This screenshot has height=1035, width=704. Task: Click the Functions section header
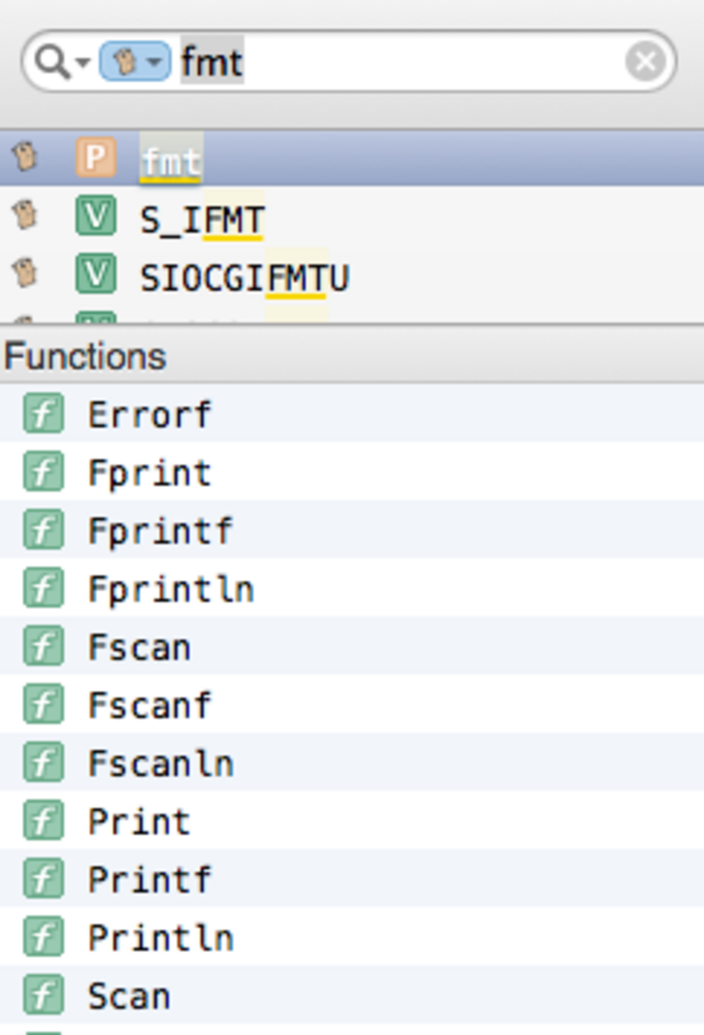86,357
